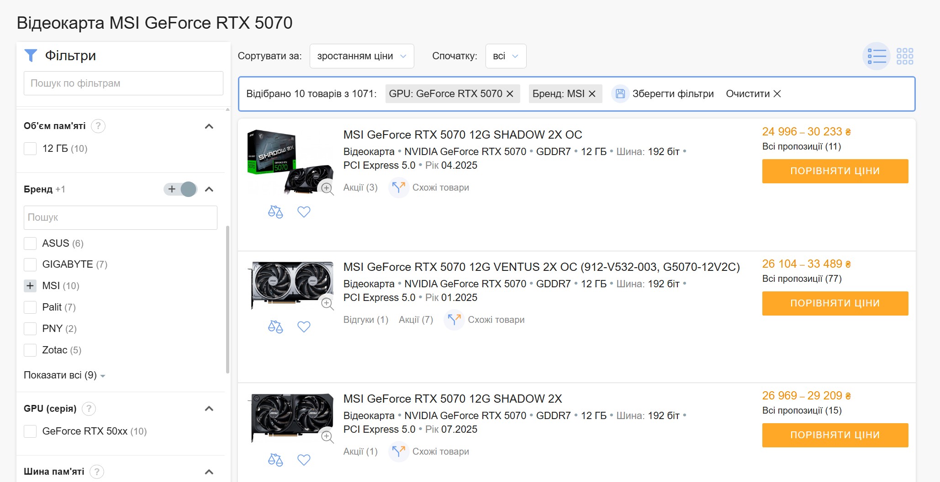Tick the Zotac brand checkbox
Viewport: 940px width, 482px height.
pyautogui.click(x=30, y=350)
